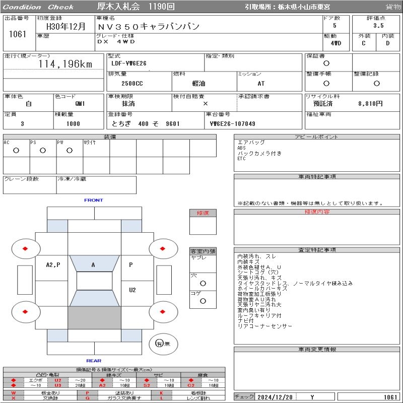Click the body color 白
The width and height of the screenshot is (403, 403).
pyautogui.click(x=29, y=104)
